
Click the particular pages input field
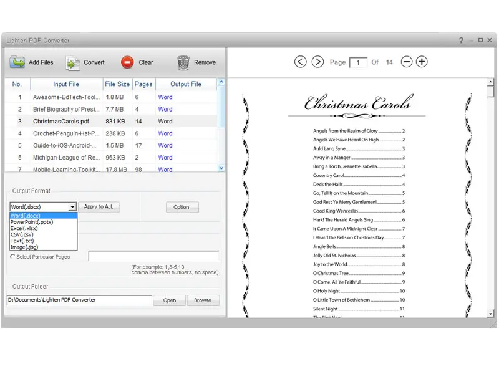click(153, 256)
